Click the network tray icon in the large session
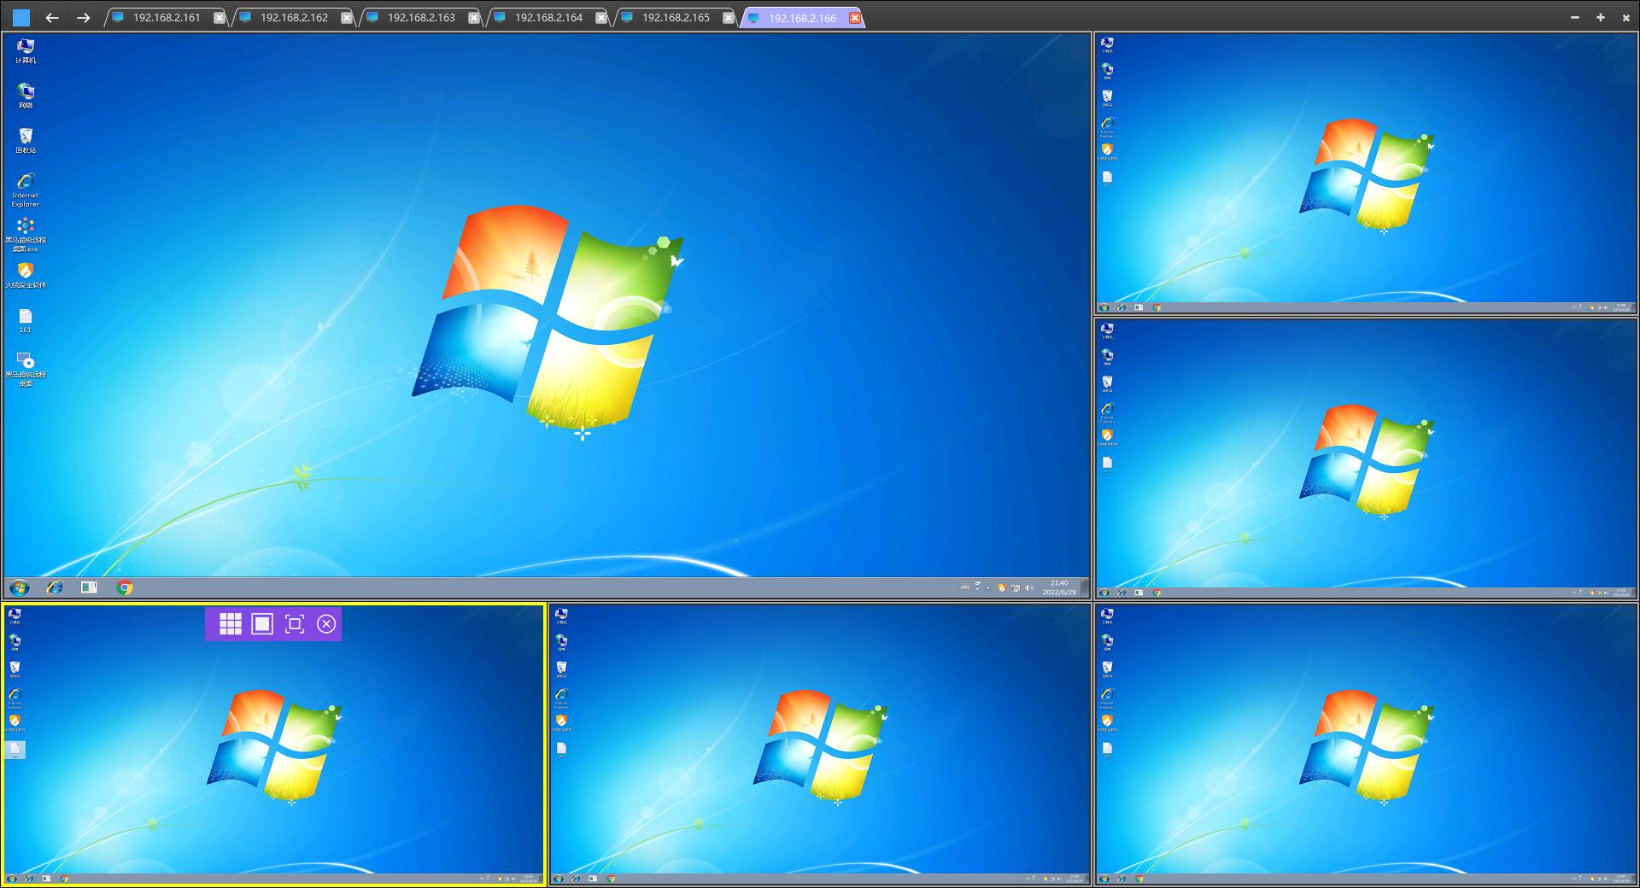 (x=1015, y=587)
